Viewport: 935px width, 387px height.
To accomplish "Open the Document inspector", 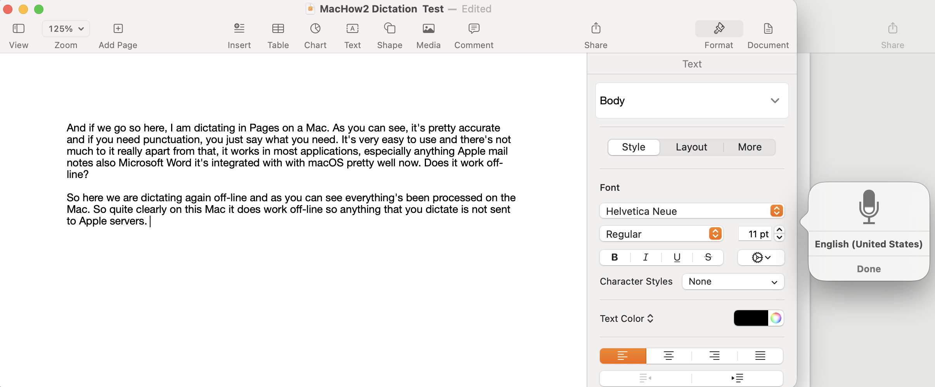I will pyautogui.click(x=768, y=28).
